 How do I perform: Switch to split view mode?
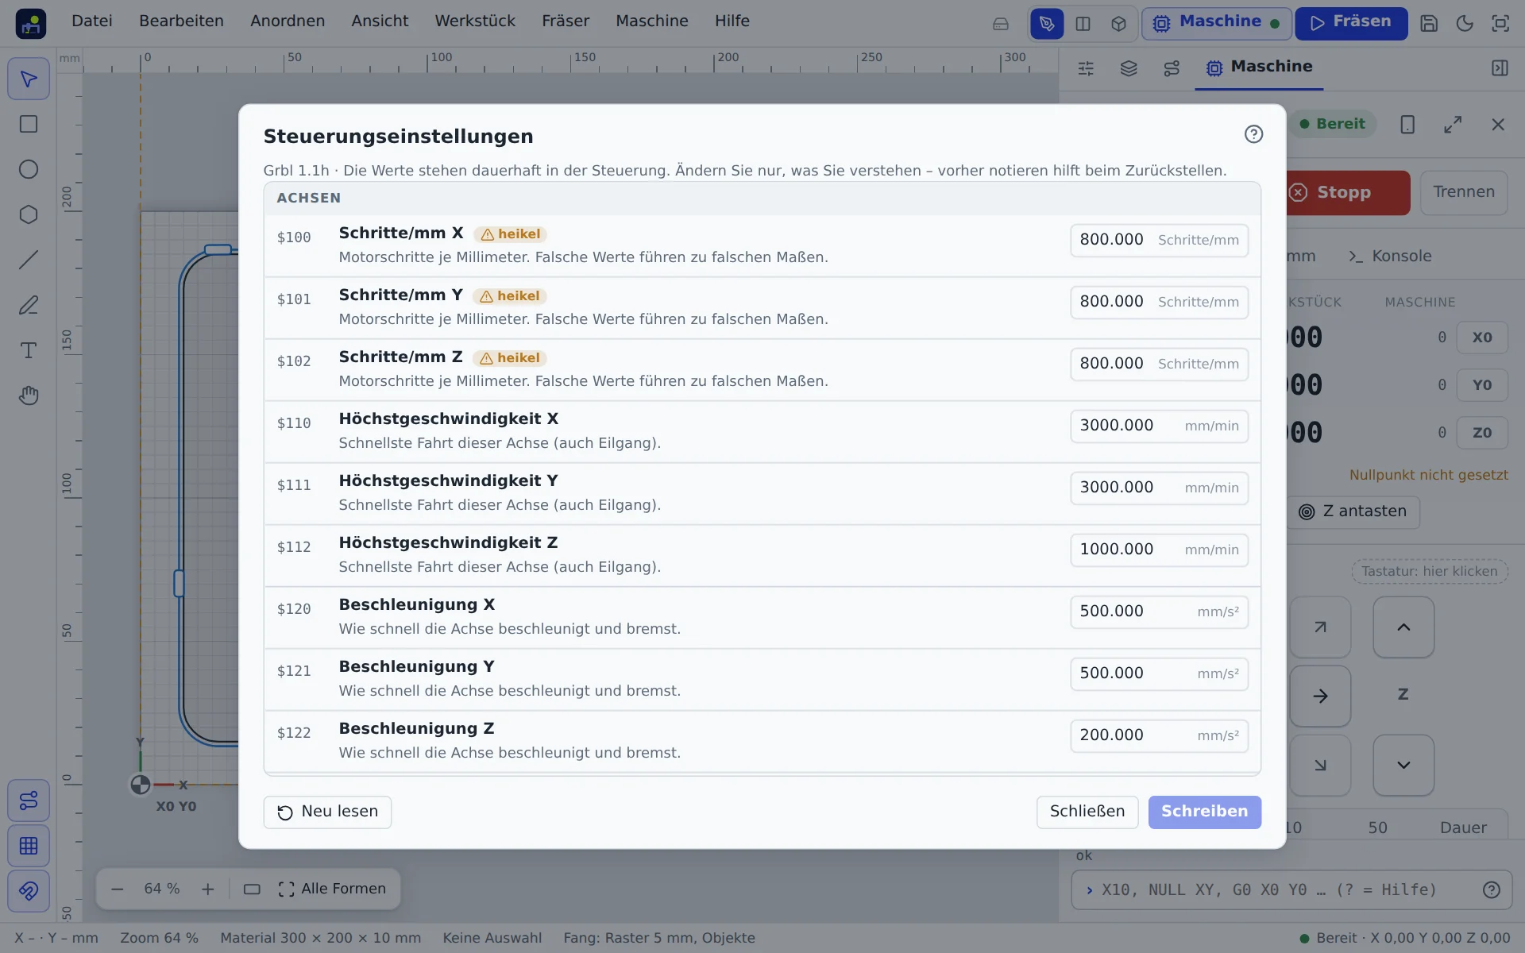1083,24
